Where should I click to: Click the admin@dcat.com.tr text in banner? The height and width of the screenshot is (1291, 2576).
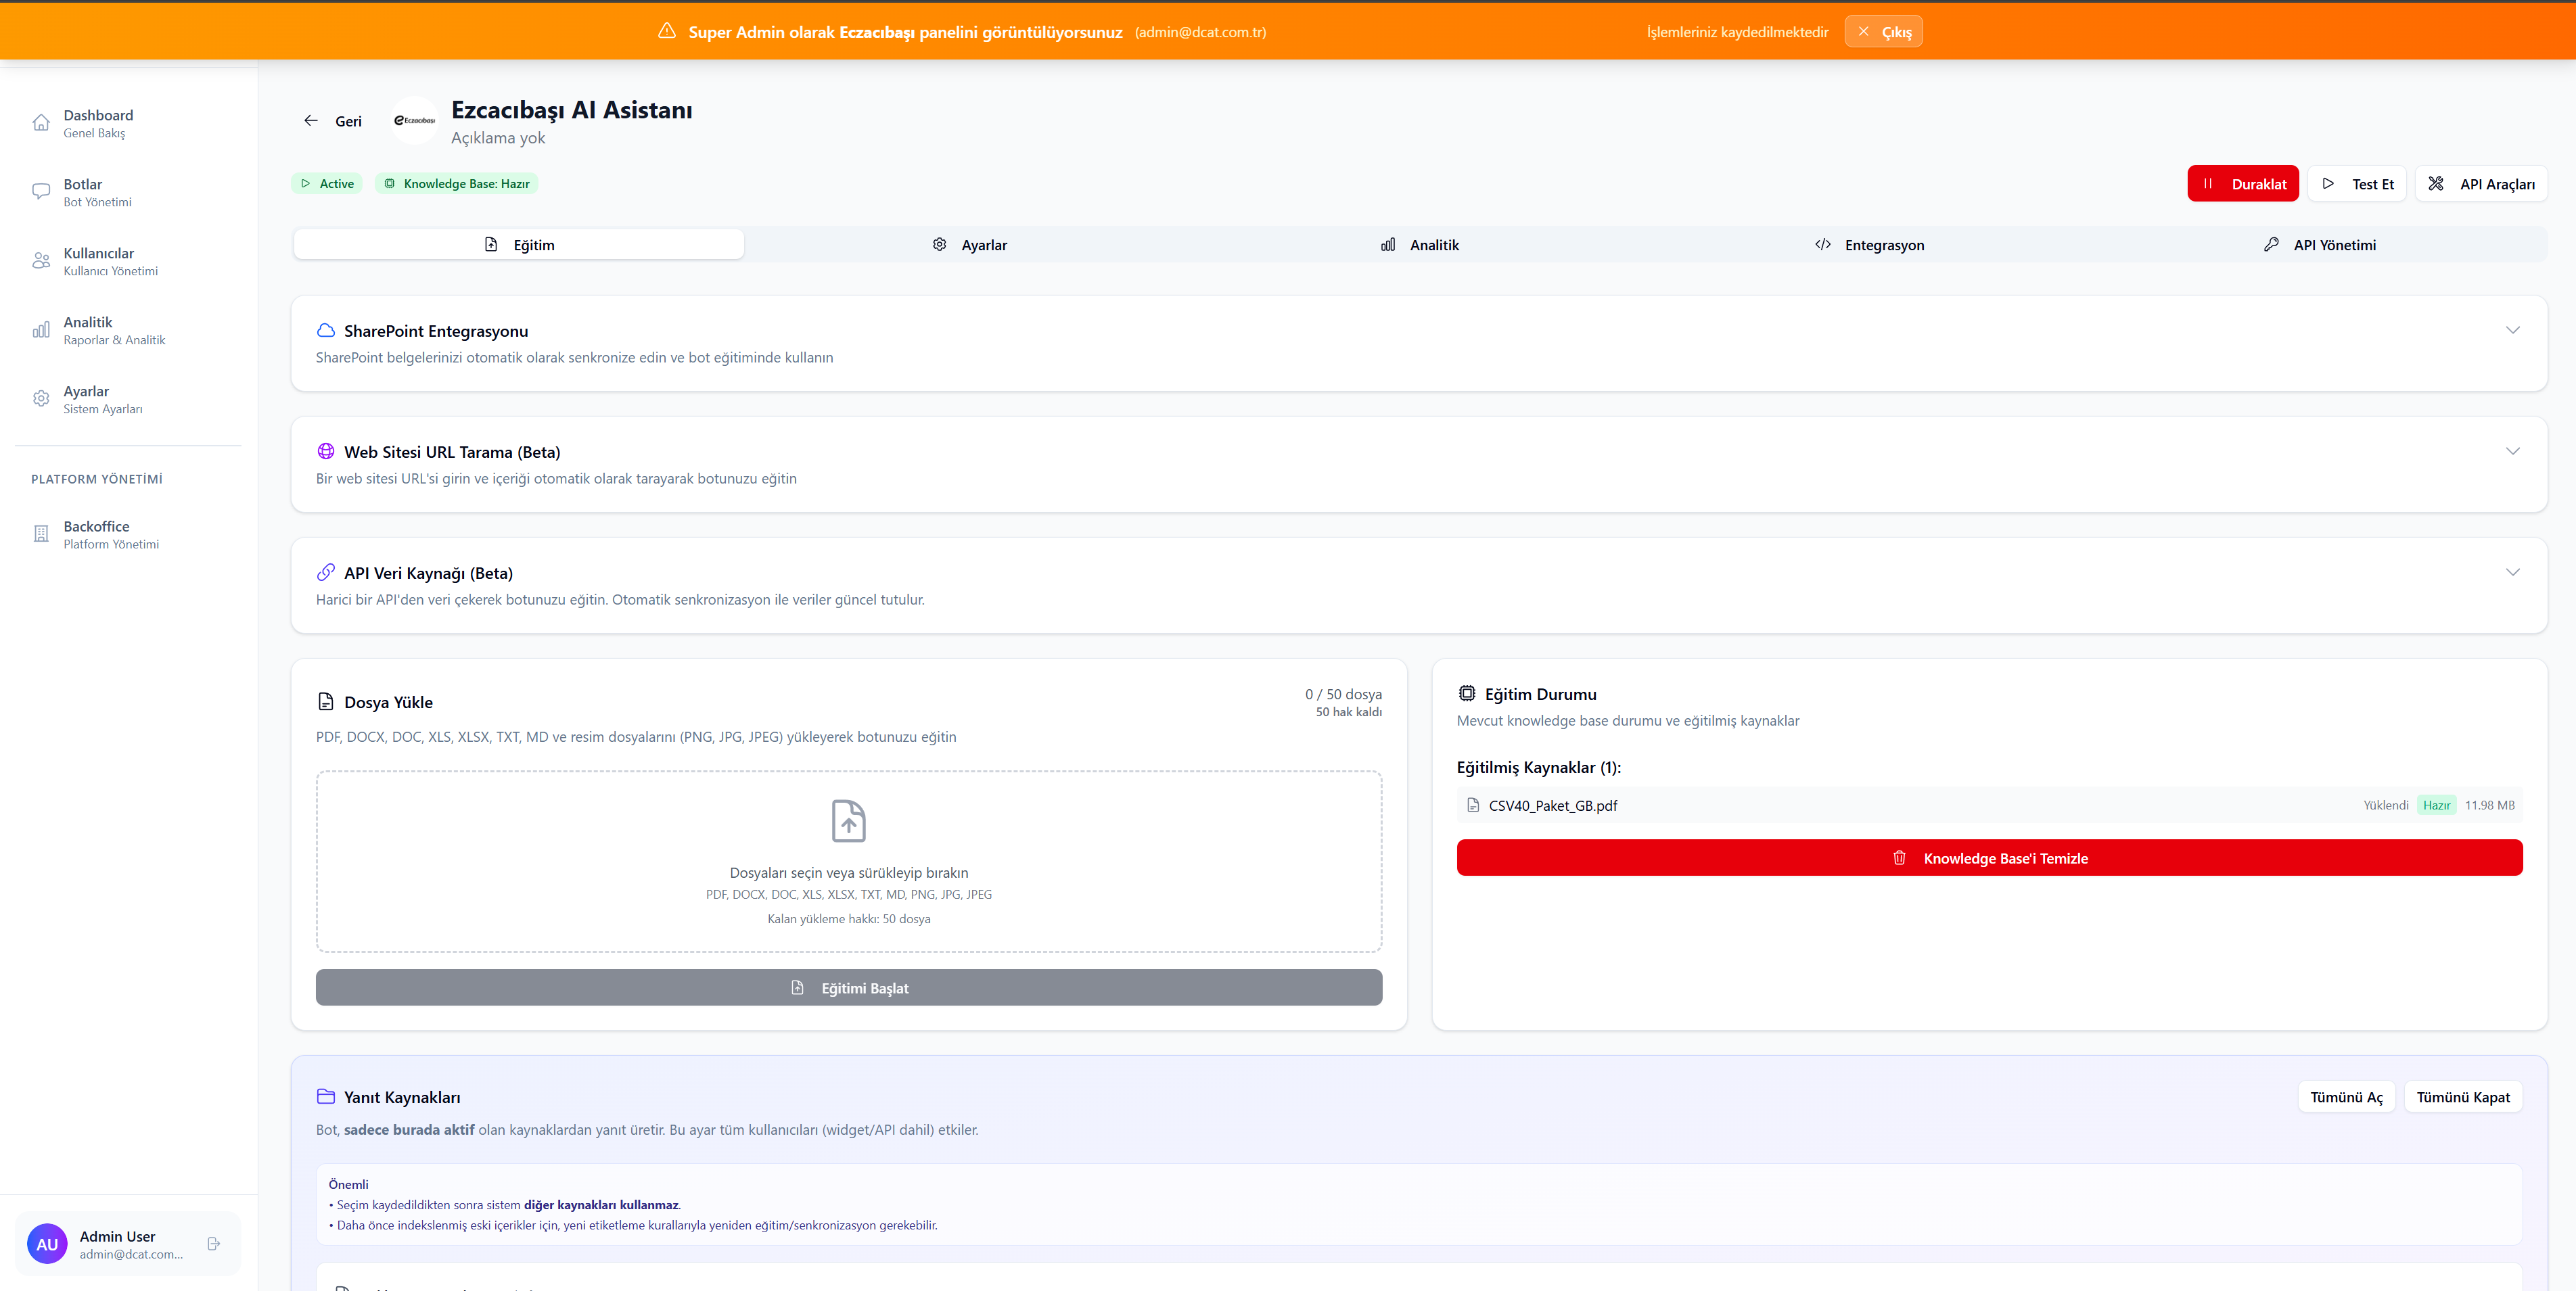[x=1200, y=32]
